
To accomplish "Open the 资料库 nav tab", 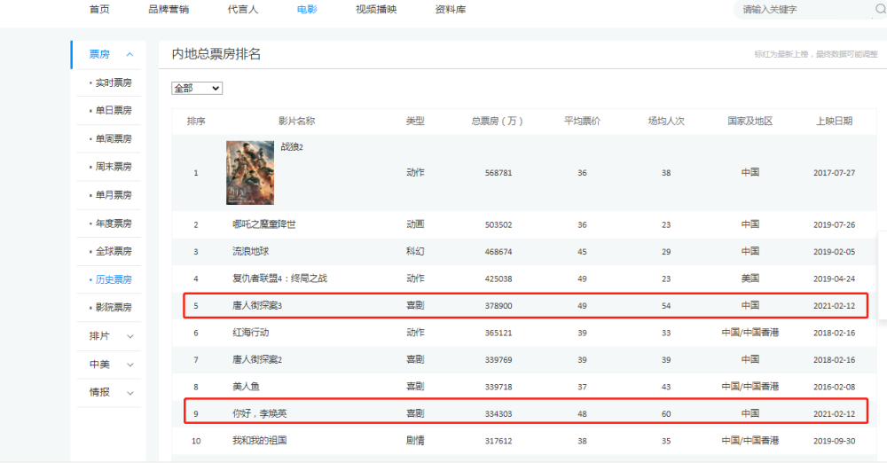I will click(451, 9).
